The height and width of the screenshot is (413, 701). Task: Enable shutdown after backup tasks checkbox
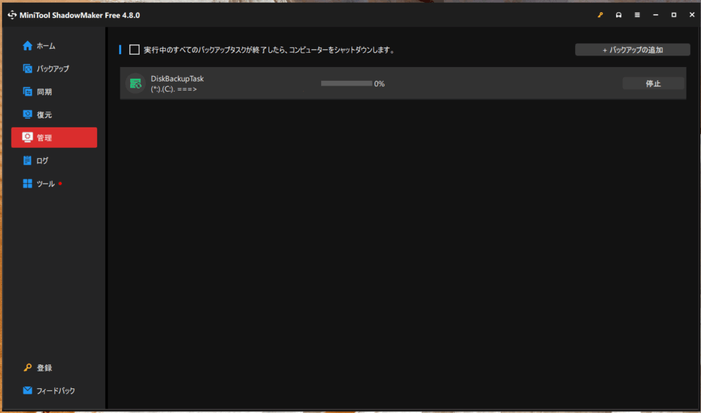134,50
